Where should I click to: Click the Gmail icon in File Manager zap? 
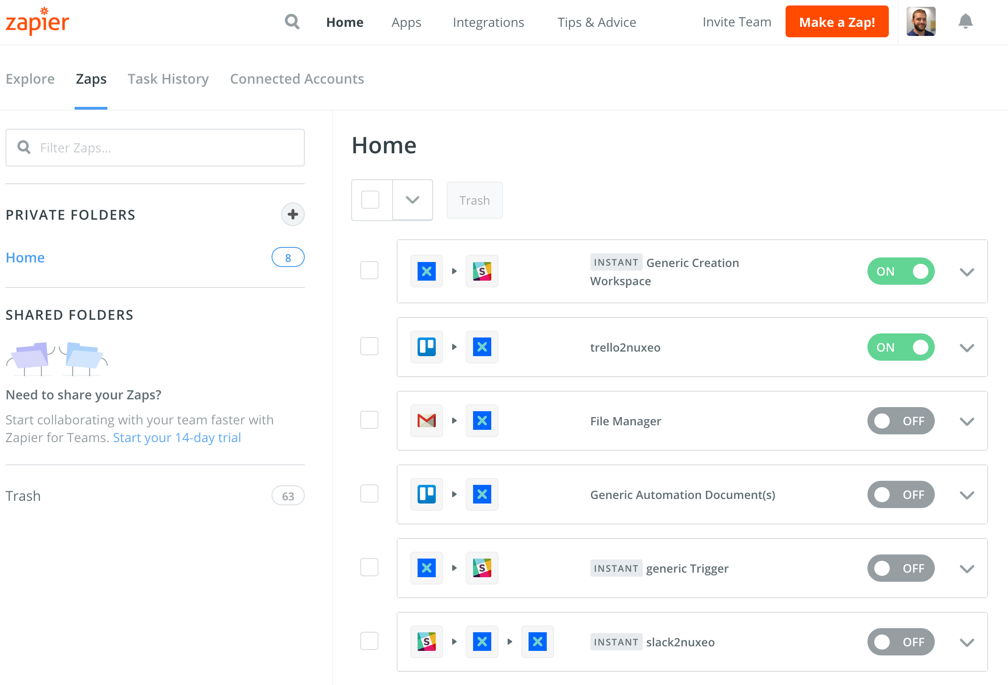[x=426, y=420]
